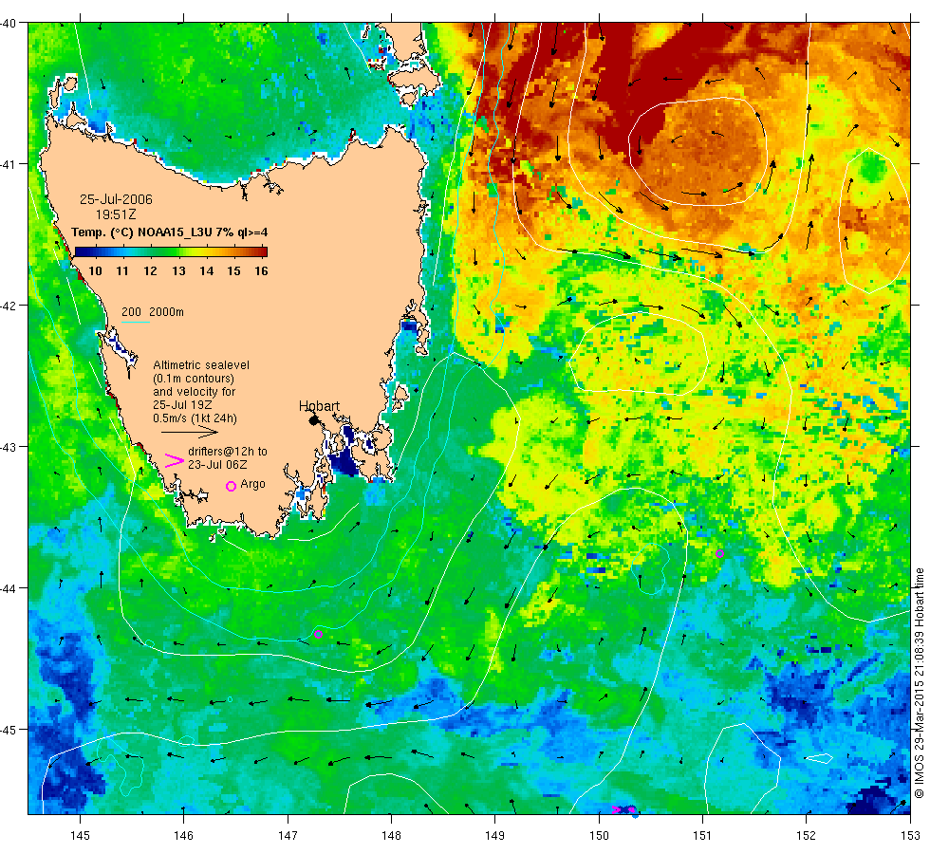
Task: Click the longitude axis label '147'
Action: (288, 836)
